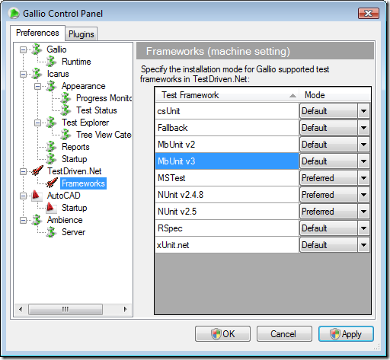The image size is (390, 360).
Task: Click the icon beside Test Explorer node
Action: pyautogui.click(x=52, y=123)
